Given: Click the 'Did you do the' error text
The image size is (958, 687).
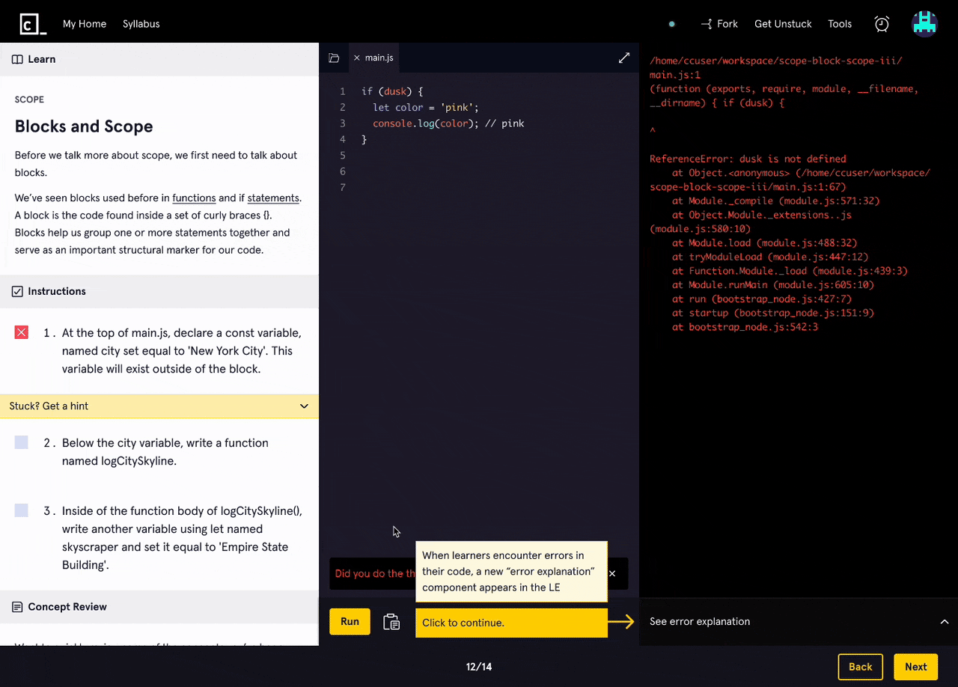Looking at the screenshot, I should pyautogui.click(x=374, y=573).
